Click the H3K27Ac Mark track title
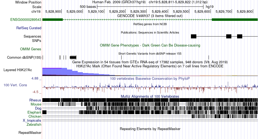The image size is (258, 139). (x=150, y=66)
